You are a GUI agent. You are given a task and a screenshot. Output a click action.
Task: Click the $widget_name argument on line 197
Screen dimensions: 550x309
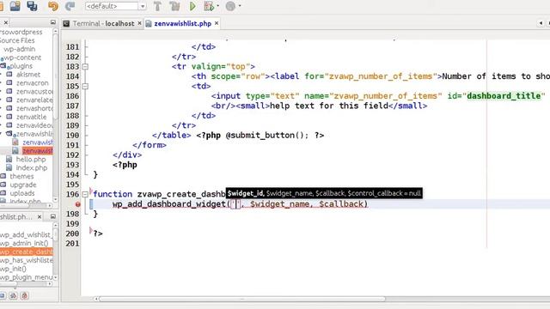point(279,204)
